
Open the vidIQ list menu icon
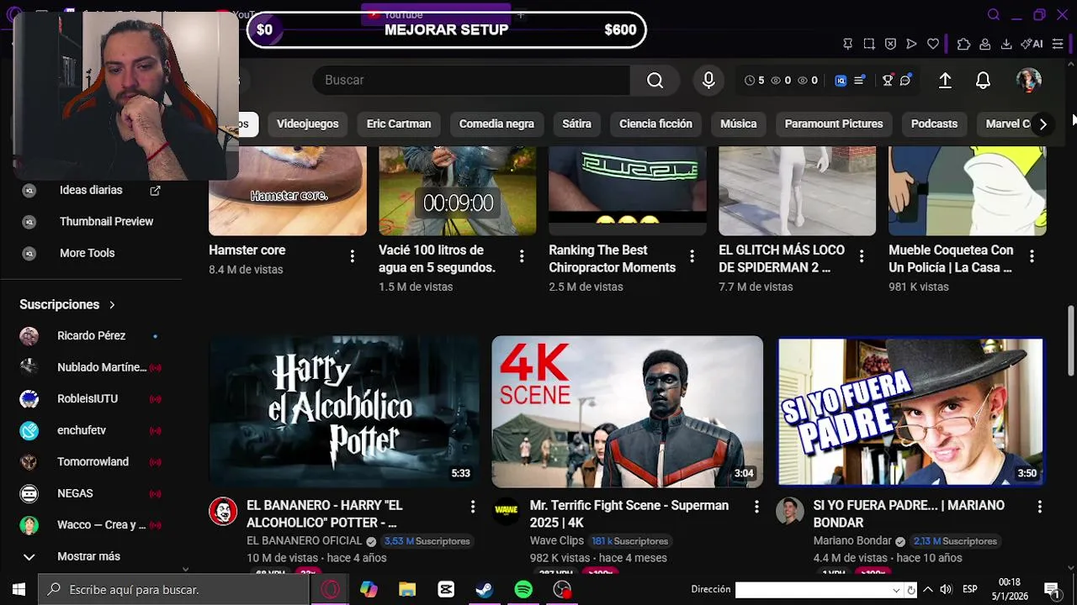point(859,81)
